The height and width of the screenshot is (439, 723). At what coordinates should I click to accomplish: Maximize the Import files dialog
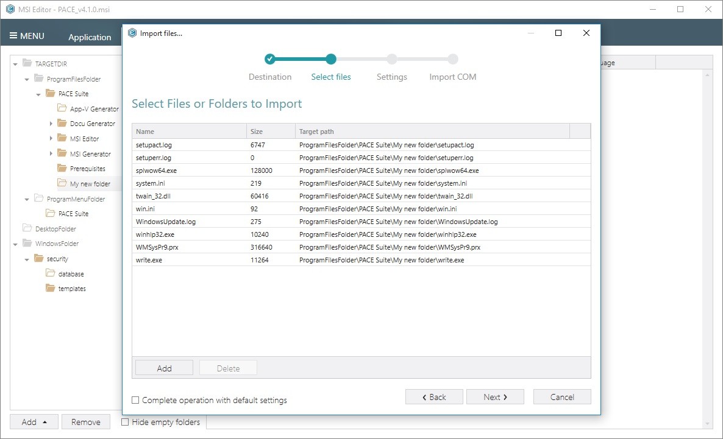click(x=558, y=33)
